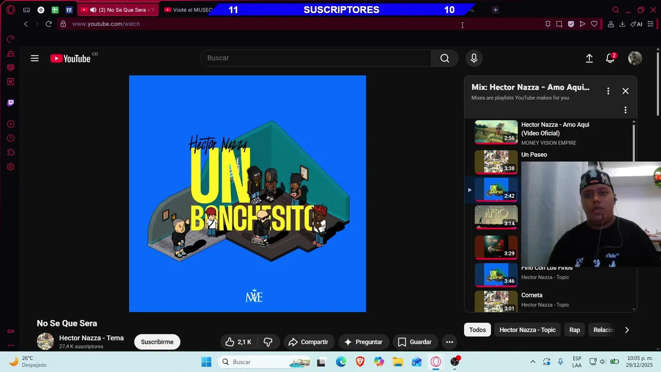This screenshot has width=661, height=372.
Task: Open Microsoft Edge from the taskbar
Action: coord(341,362)
